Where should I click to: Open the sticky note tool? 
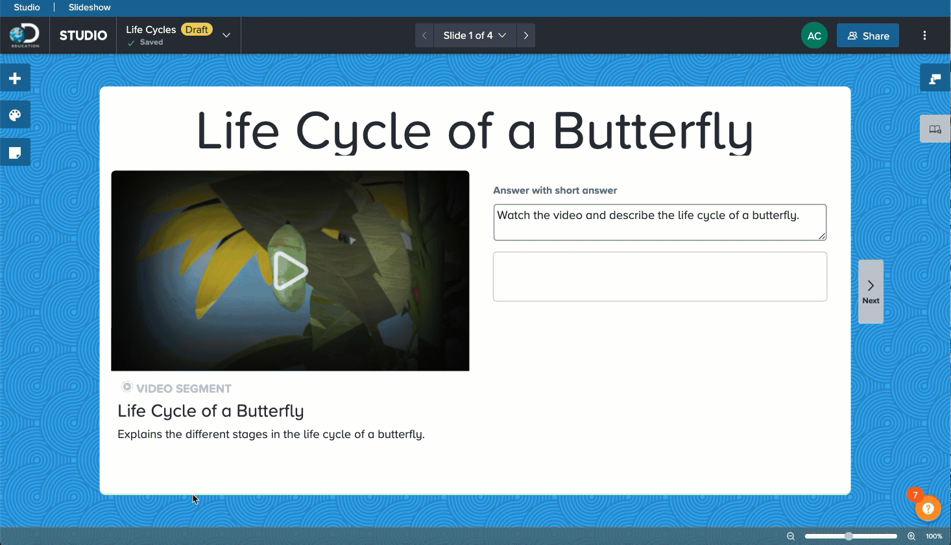tap(15, 152)
